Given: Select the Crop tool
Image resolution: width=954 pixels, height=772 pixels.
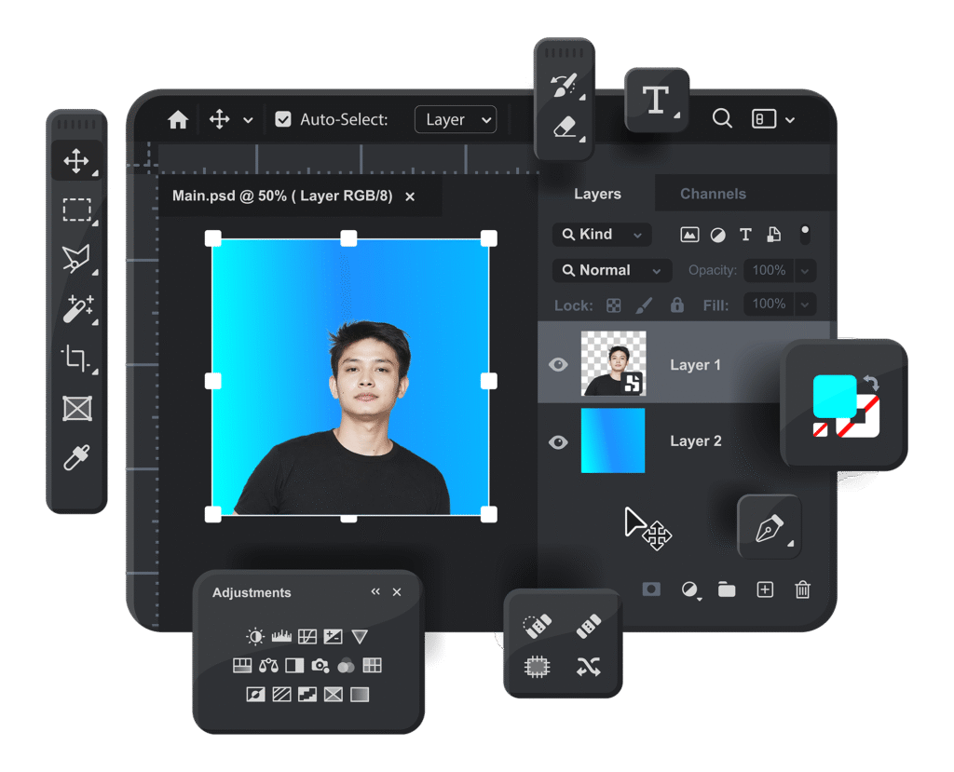Looking at the screenshot, I should click(77, 359).
